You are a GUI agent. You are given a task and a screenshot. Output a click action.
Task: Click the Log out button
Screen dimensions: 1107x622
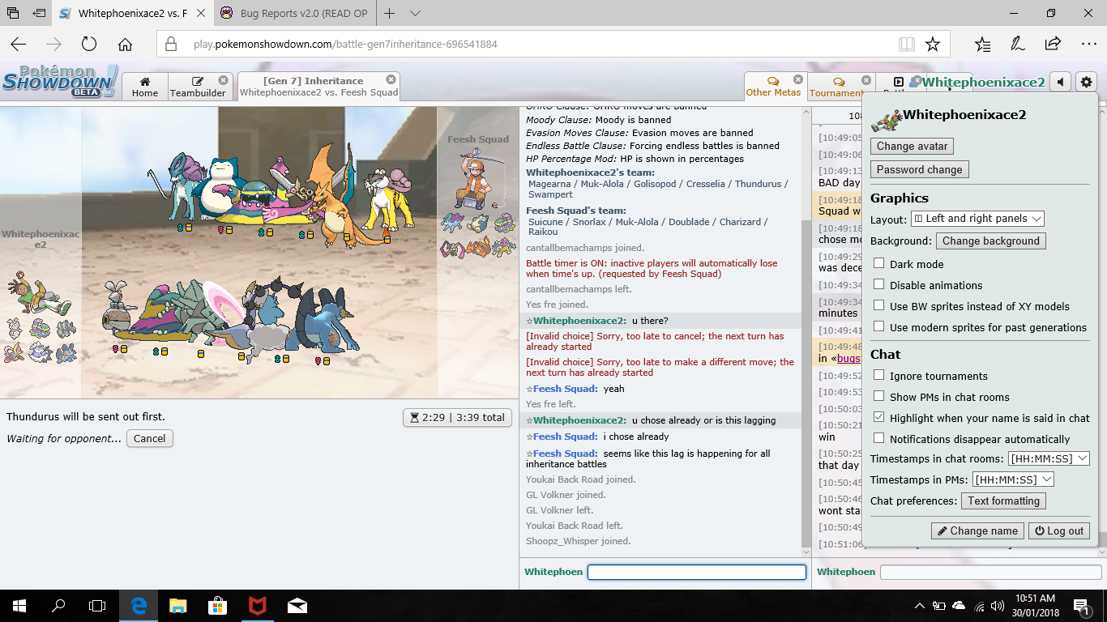coord(1059,530)
